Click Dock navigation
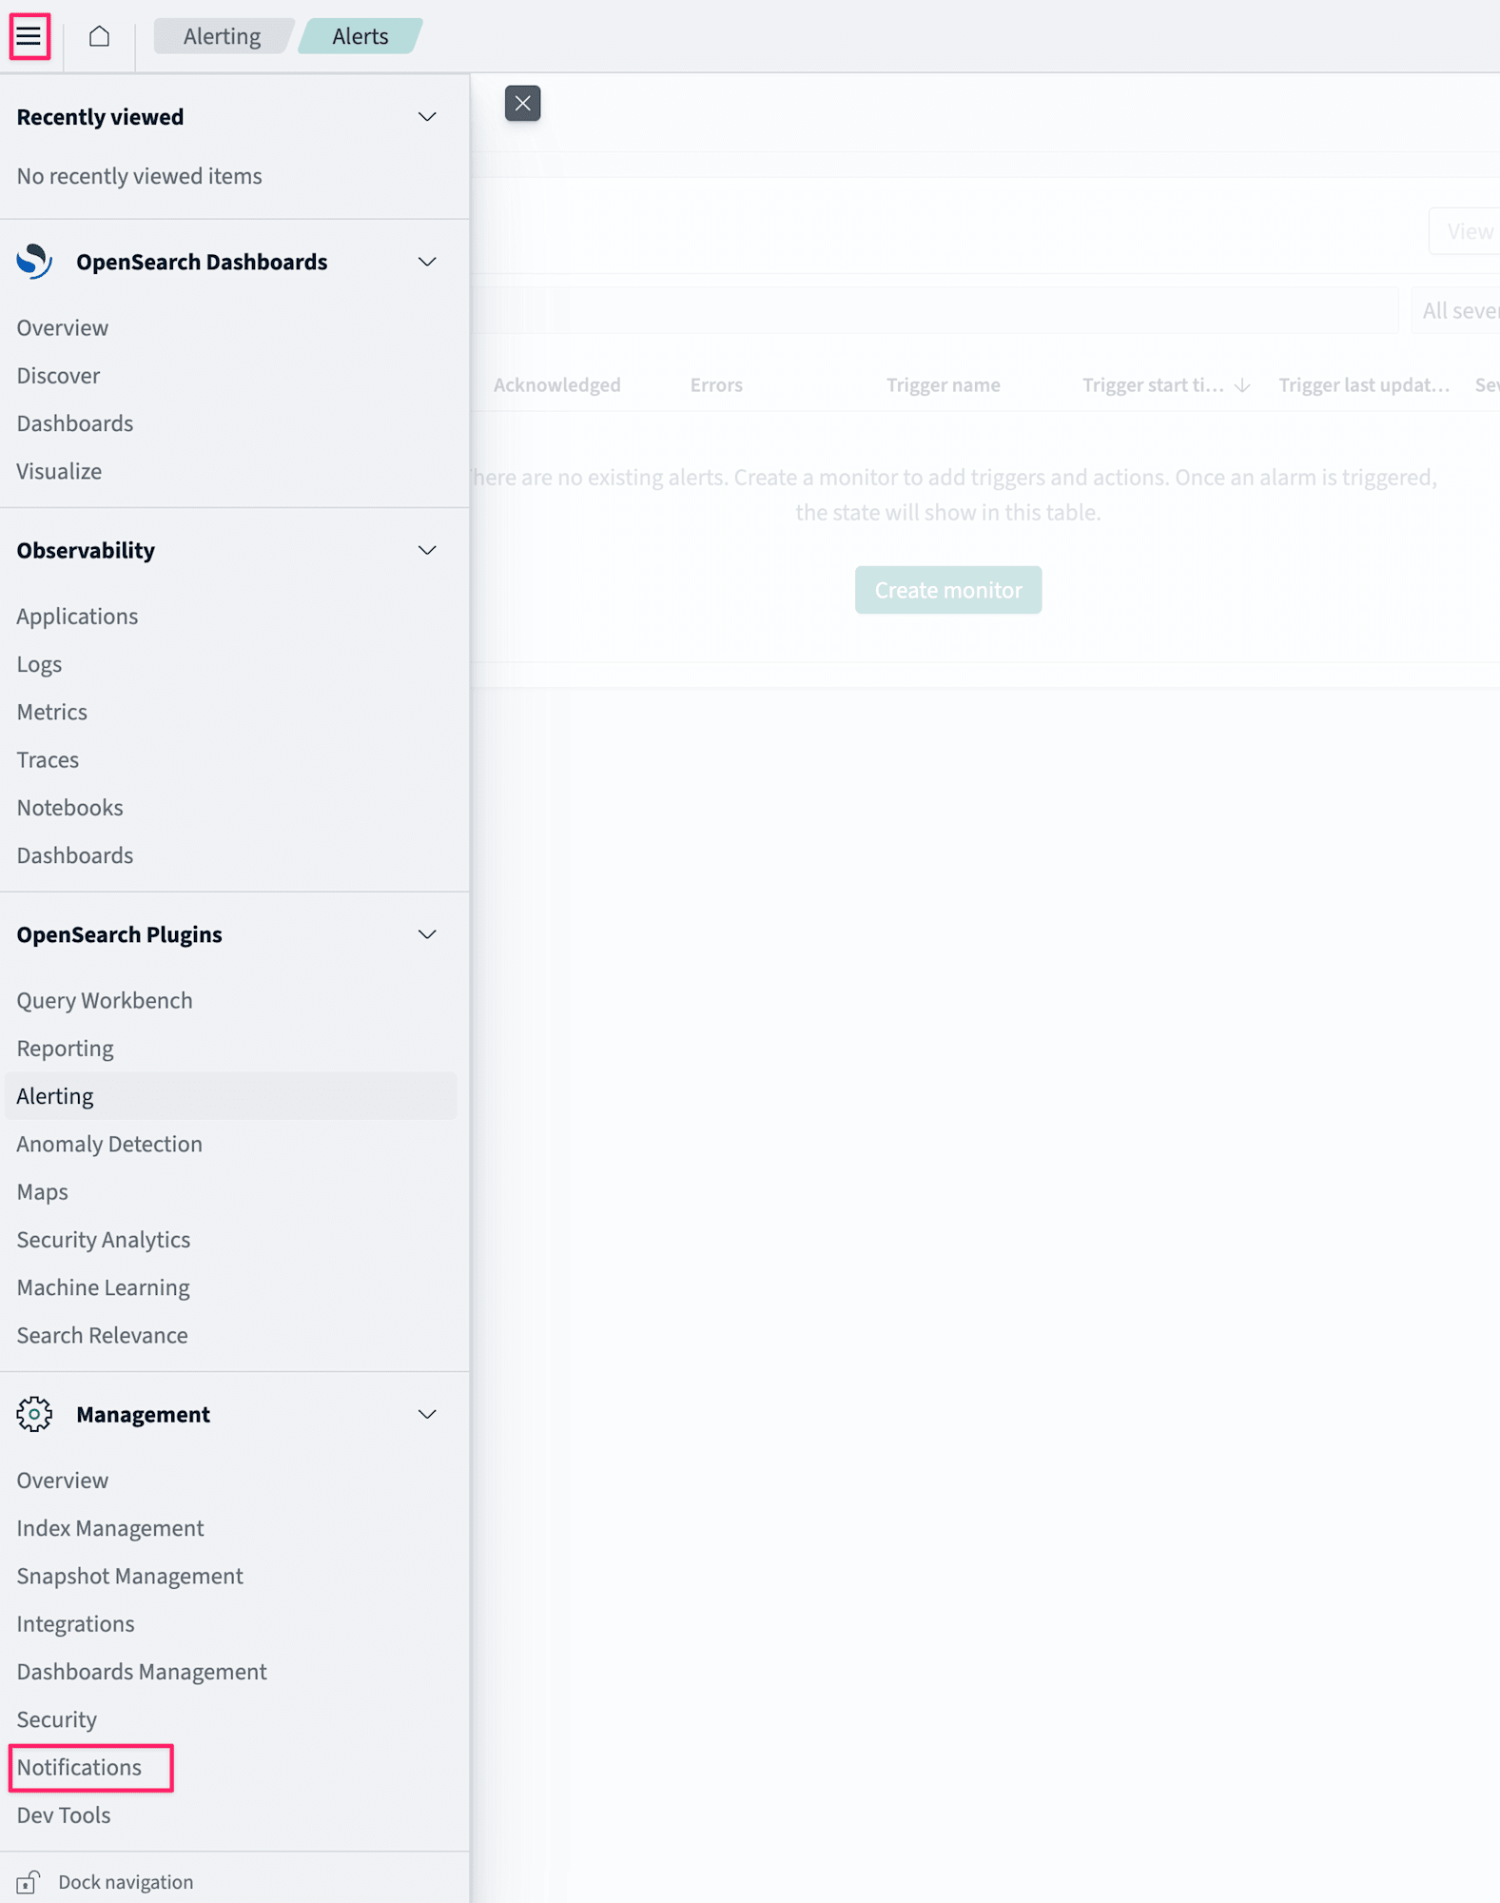Viewport: 1500px width, 1903px height. tap(126, 1881)
